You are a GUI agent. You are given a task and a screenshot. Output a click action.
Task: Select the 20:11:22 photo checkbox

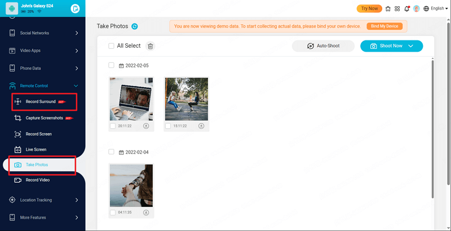[x=113, y=126]
